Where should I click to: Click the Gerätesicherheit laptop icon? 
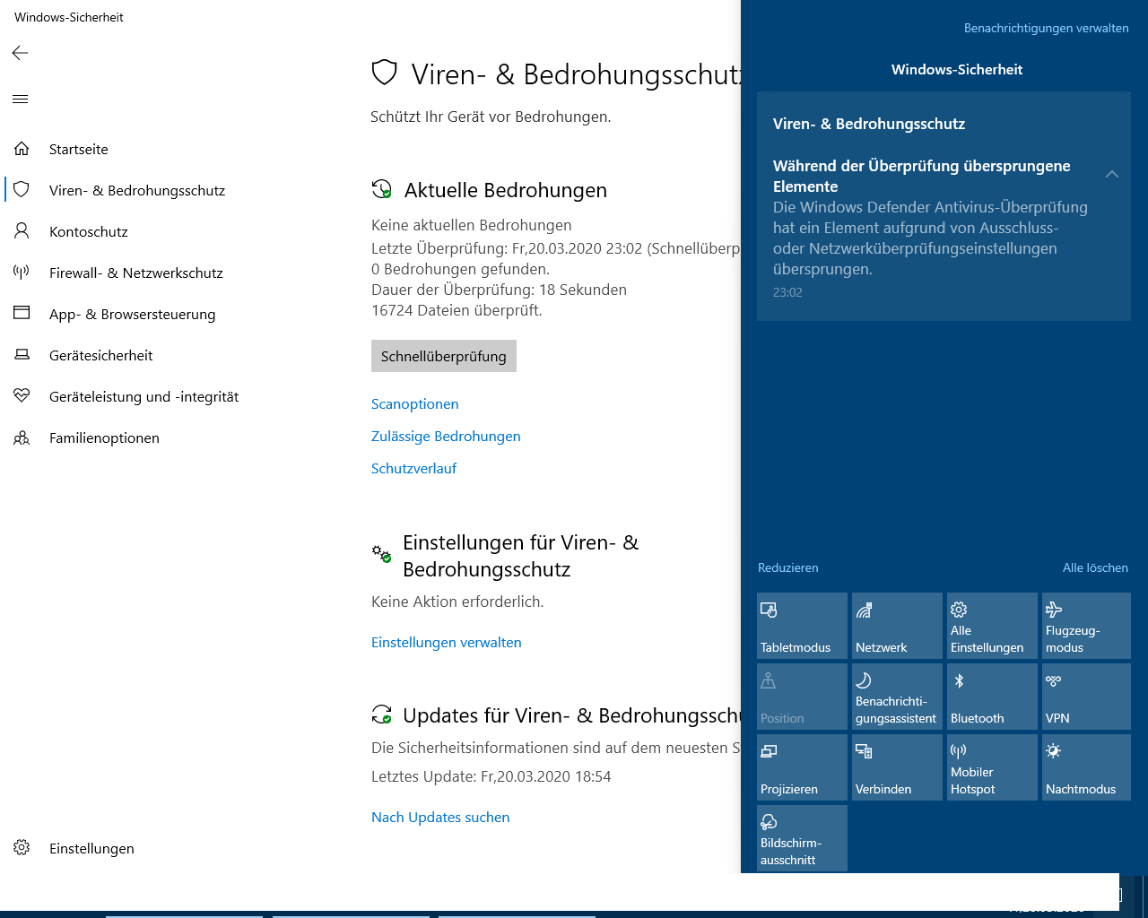pos(22,355)
